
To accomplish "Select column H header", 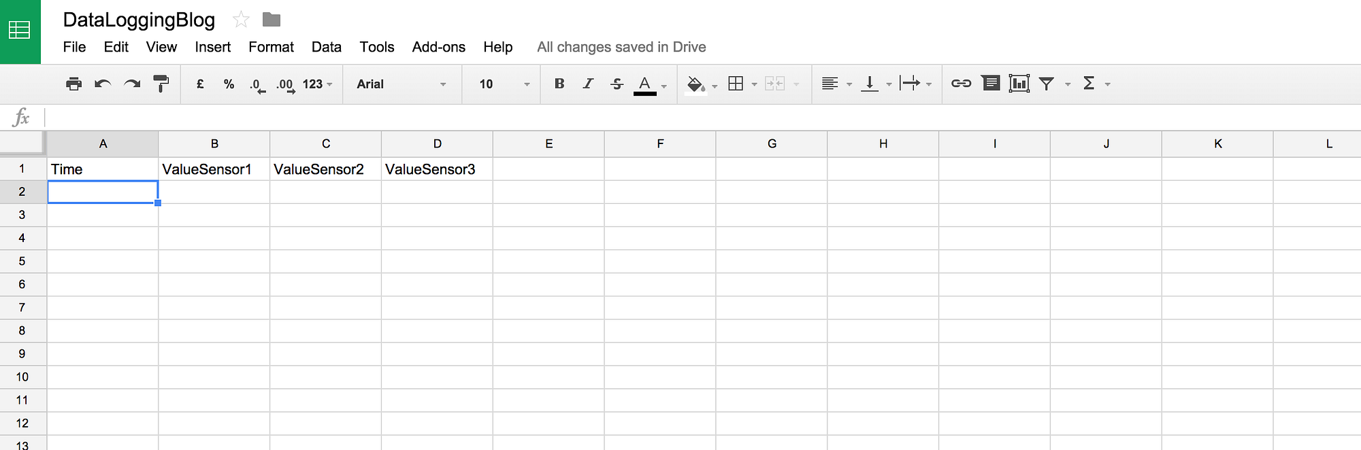I will 883,143.
